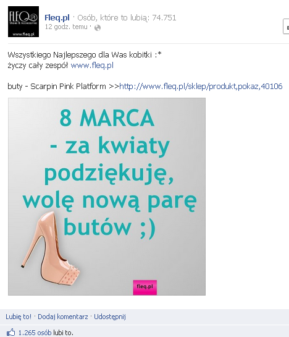Image resolution: width=289 pixels, height=337 pixels.
Task: Open the '1.265 osób' likers list
Action: pyautogui.click(x=35, y=333)
